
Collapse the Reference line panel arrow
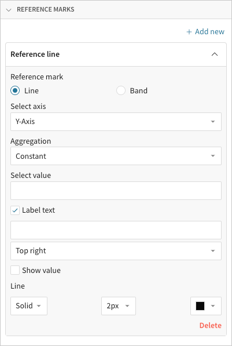pyautogui.click(x=215, y=54)
